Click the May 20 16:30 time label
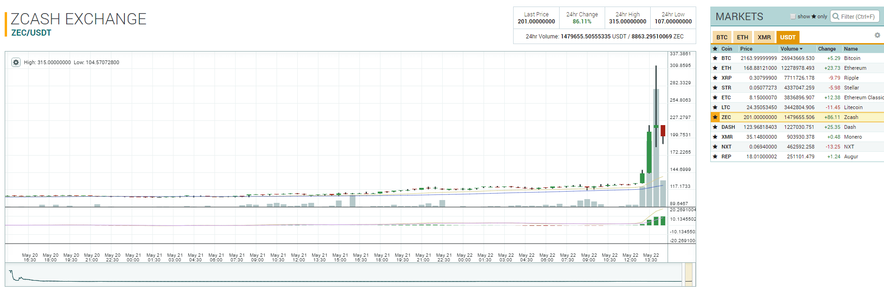Viewport: 884px width, 290px height. tap(30, 258)
